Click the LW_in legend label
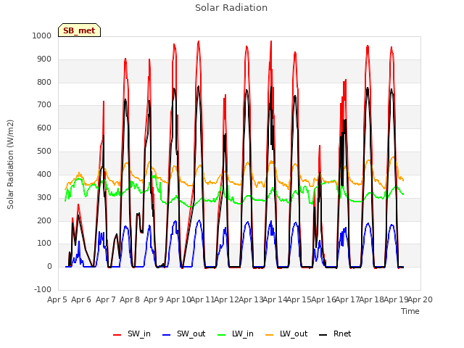Screen dimensions: 464x348 pyautogui.click(x=243, y=333)
